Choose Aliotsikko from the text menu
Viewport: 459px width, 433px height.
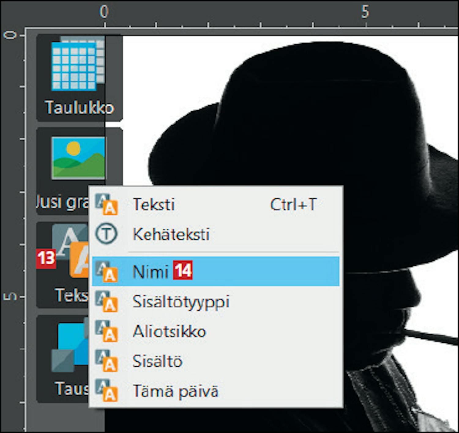tap(170, 331)
